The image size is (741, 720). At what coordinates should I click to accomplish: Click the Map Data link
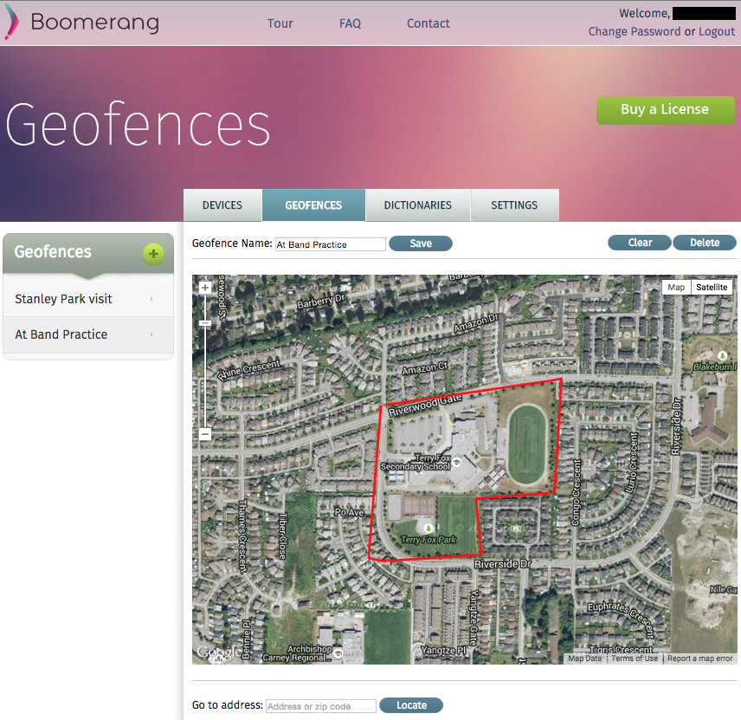coord(584,658)
